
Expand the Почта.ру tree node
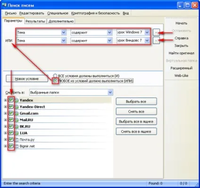(x=5, y=139)
